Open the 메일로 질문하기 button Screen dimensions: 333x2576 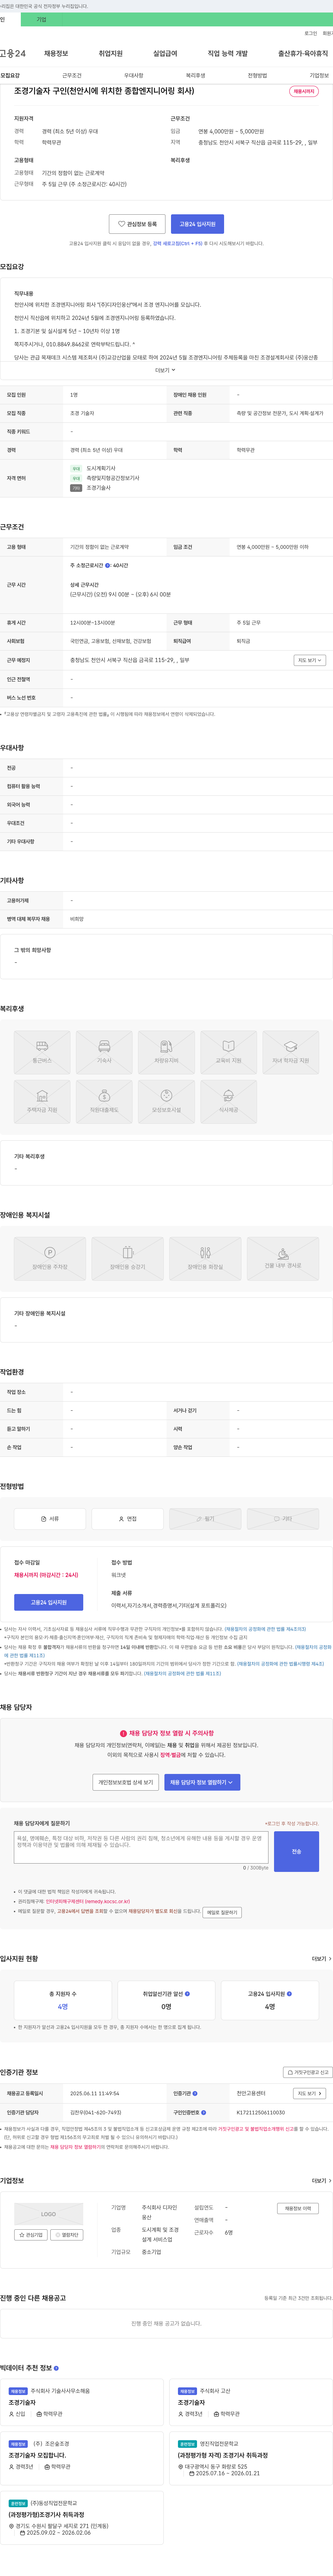222,1912
